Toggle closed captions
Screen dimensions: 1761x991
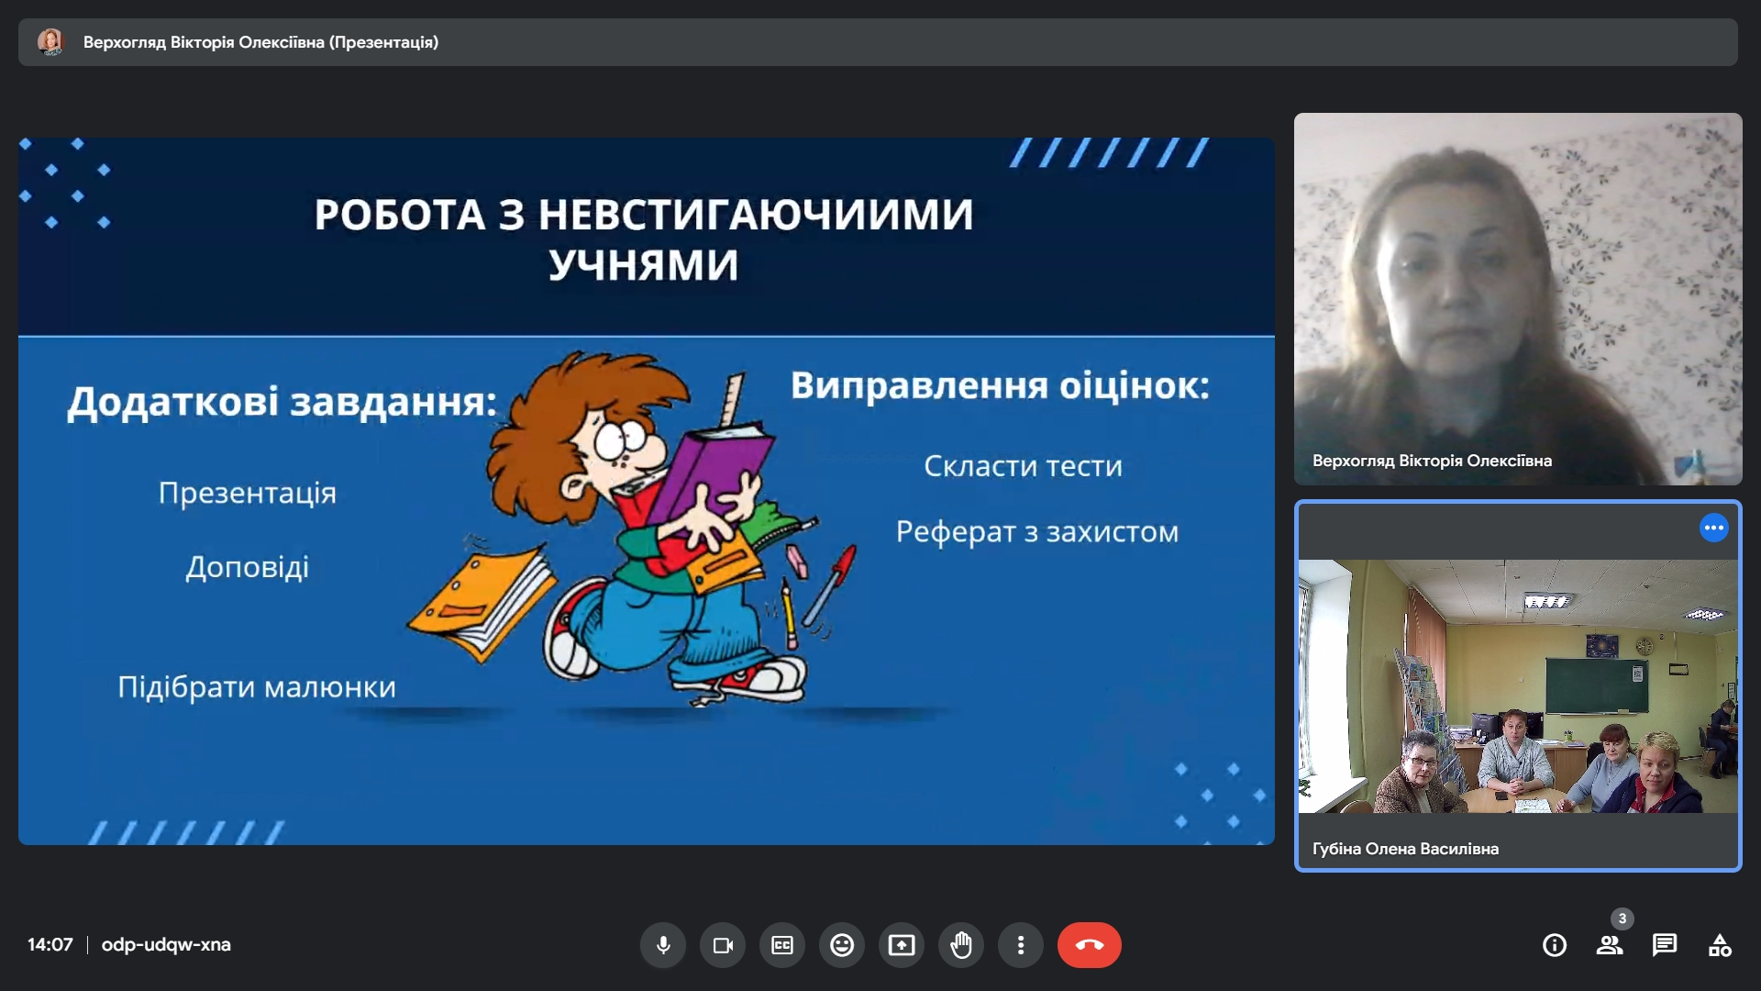[782, 945]
